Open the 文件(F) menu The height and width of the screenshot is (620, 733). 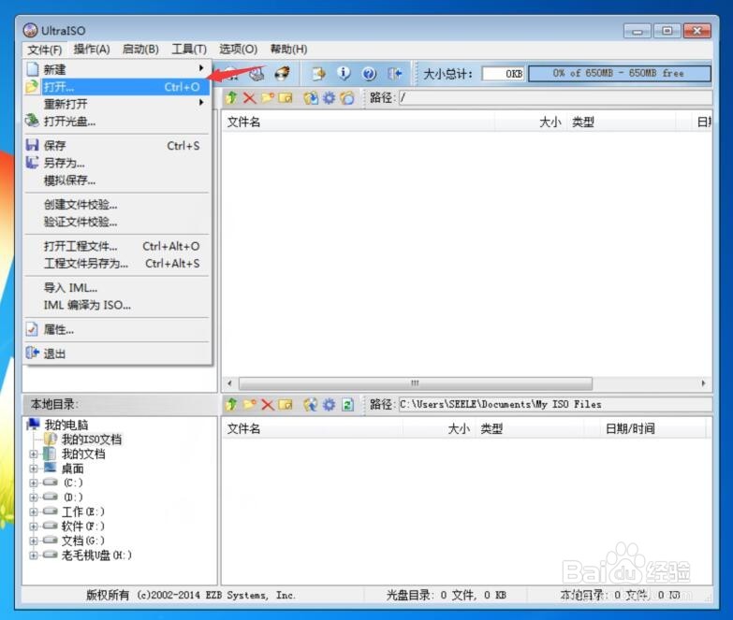pyautogui.click(x=44, y=50)
